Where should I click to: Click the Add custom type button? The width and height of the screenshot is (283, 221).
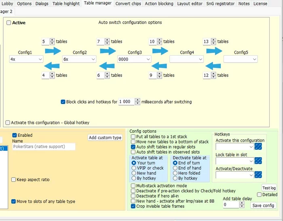click(x=105, y=138)
